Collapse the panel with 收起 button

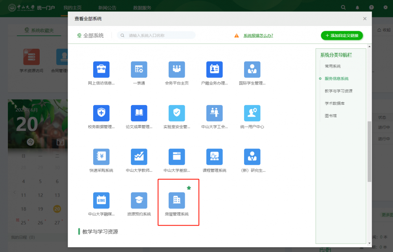click(384, 30)
